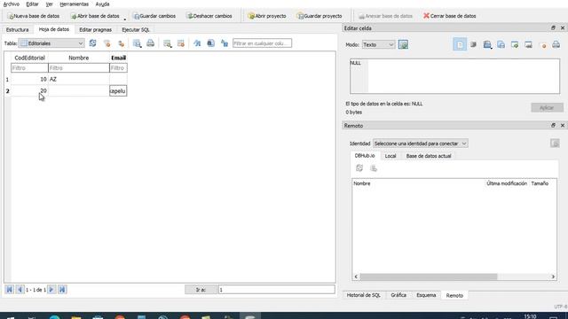The width and height of the screenshot is (568, 319).
Task: Set cell value to NULL icon
Action: pyautogui.click(x=542, y=44)
